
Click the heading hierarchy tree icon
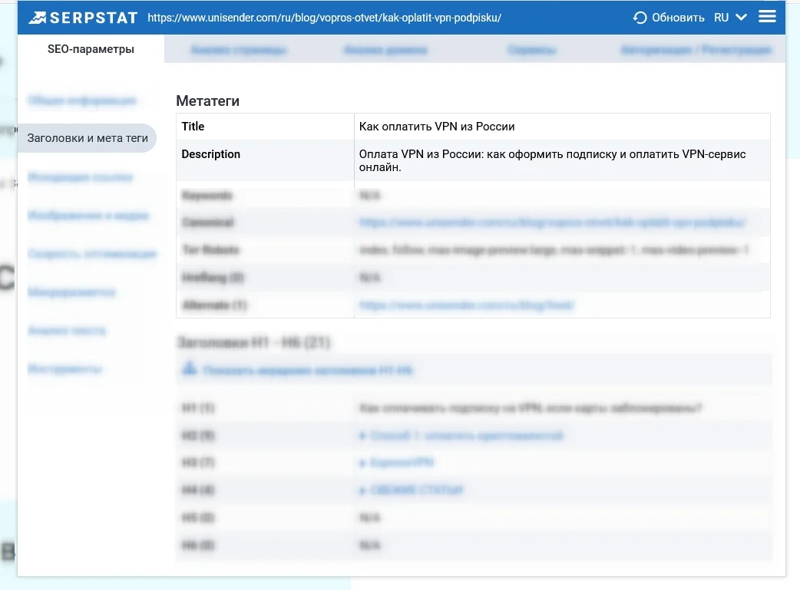[189, 370]
